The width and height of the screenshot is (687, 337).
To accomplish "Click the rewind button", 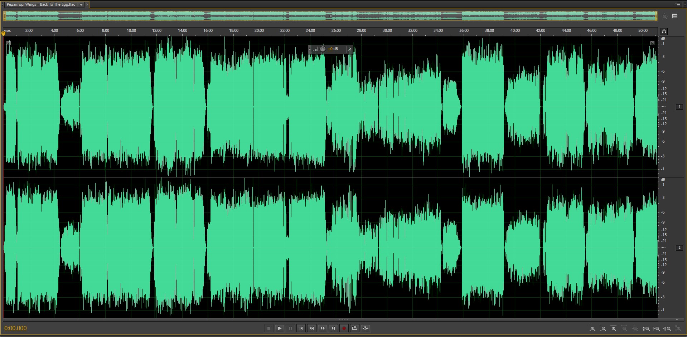I will pyautogui.click(x=311, y=328).
